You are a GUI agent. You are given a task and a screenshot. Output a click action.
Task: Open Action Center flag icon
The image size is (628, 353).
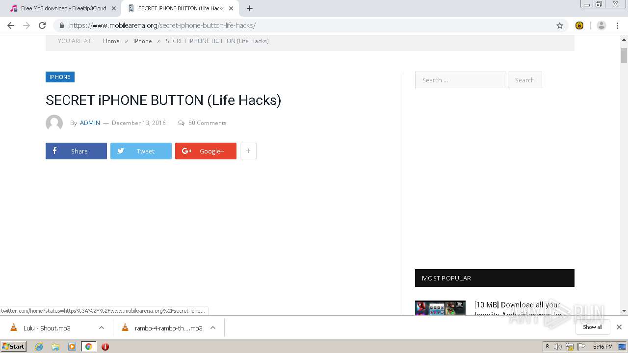[581, 347]
